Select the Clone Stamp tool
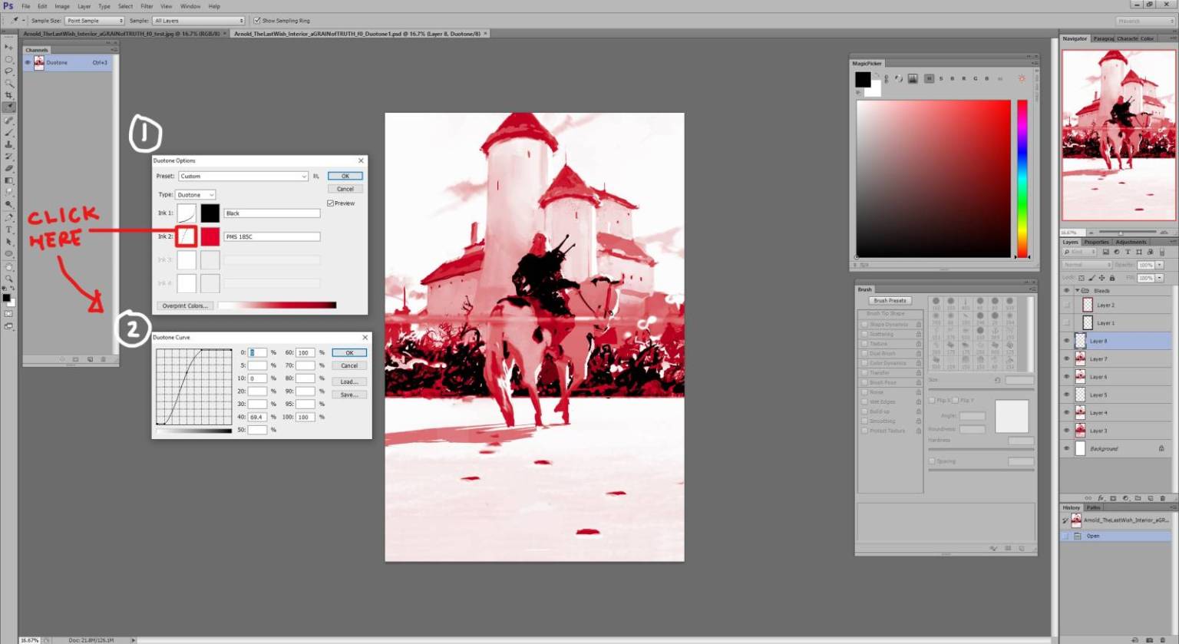The height and width of the screenshot is (644, 1179). tap(8, 144)
